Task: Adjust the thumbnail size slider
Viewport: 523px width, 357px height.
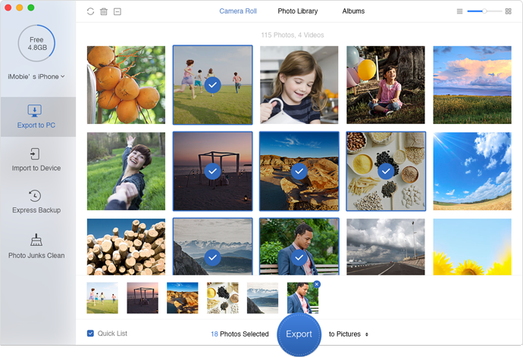Action: 484,11
